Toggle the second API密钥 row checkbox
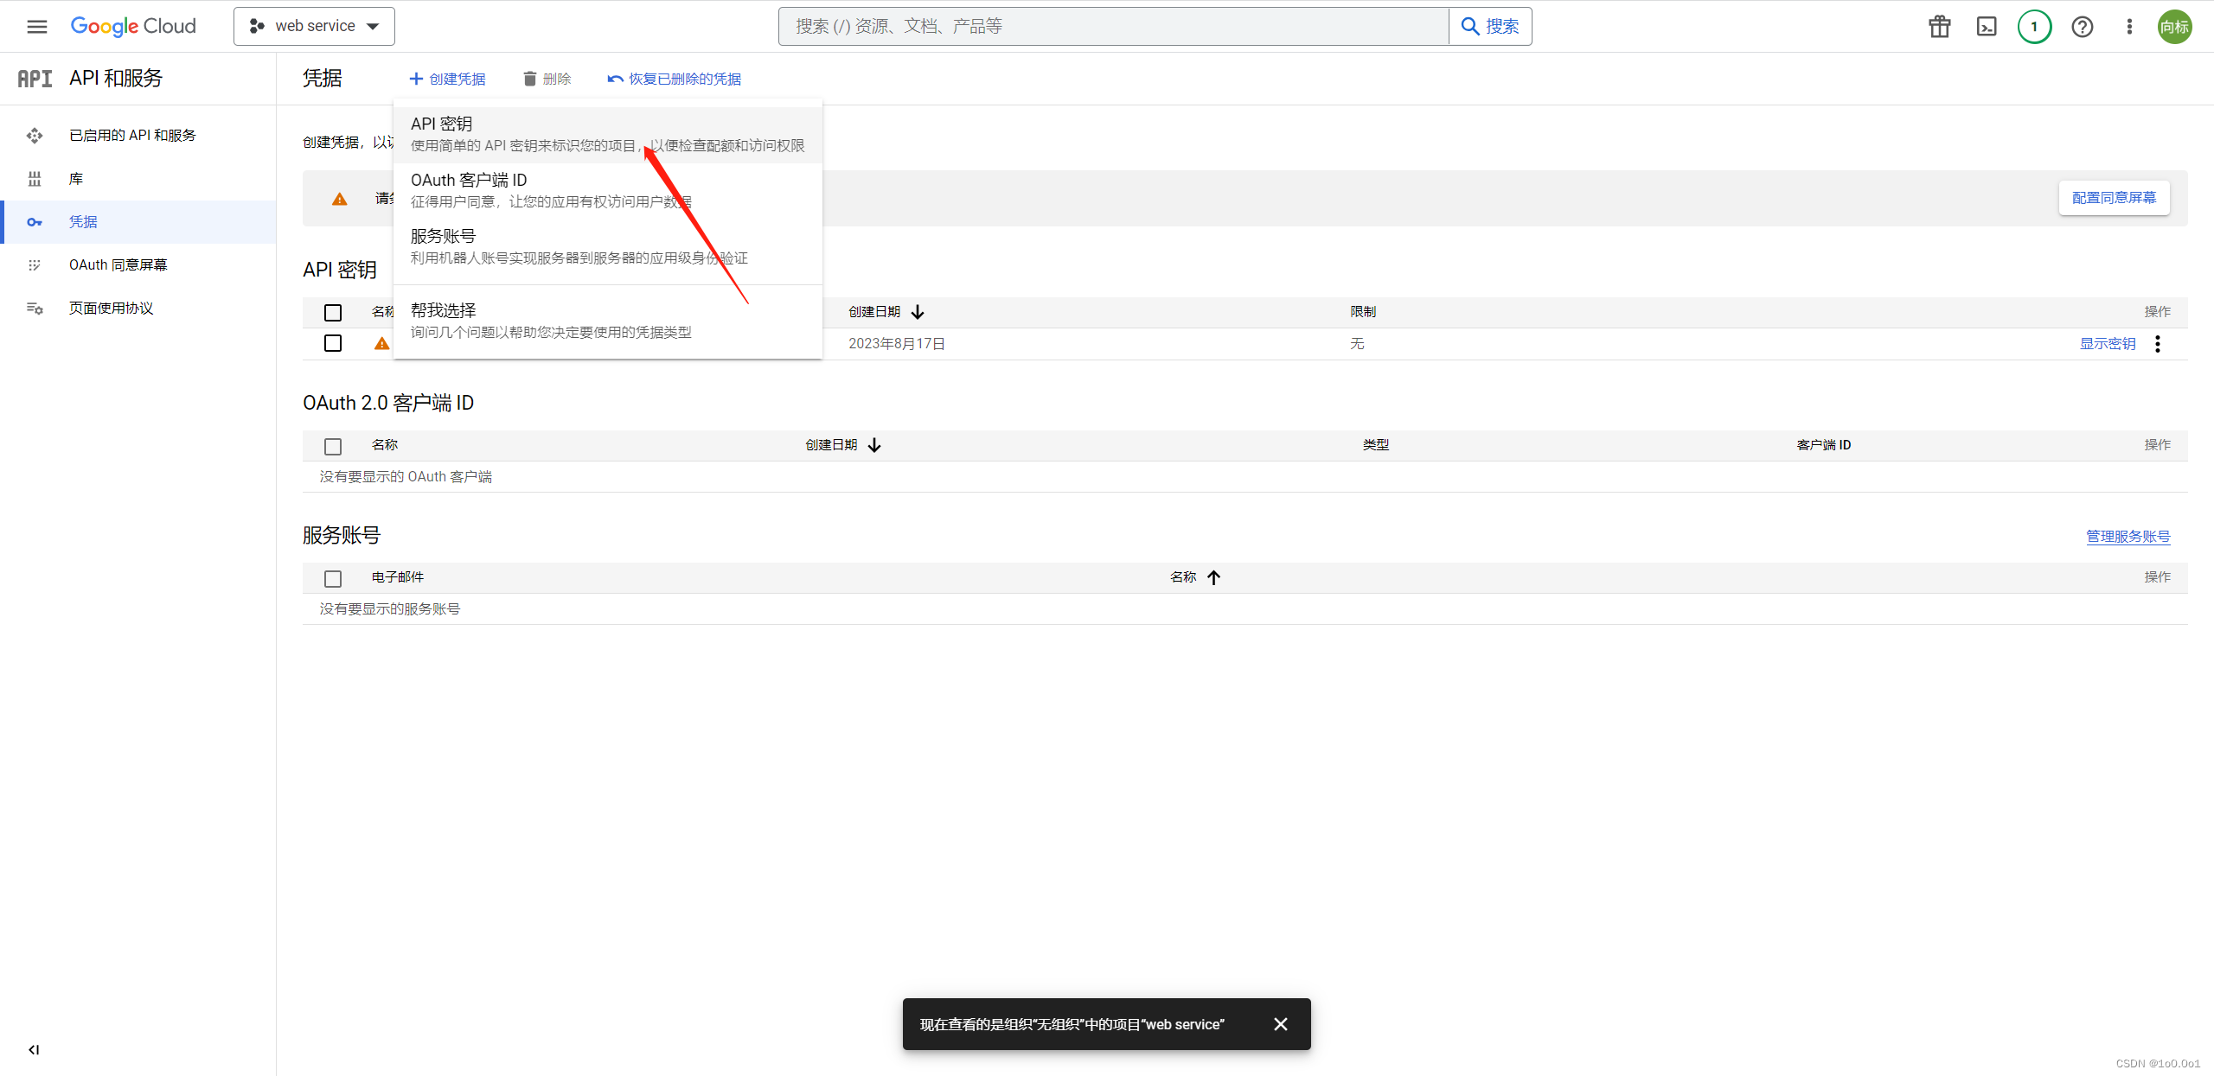The width and height of the screenshot is (2214, 1076). (x=335, y=343)
